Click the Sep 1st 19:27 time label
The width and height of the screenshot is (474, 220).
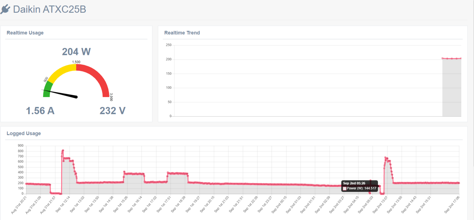[x=193, y=204]
